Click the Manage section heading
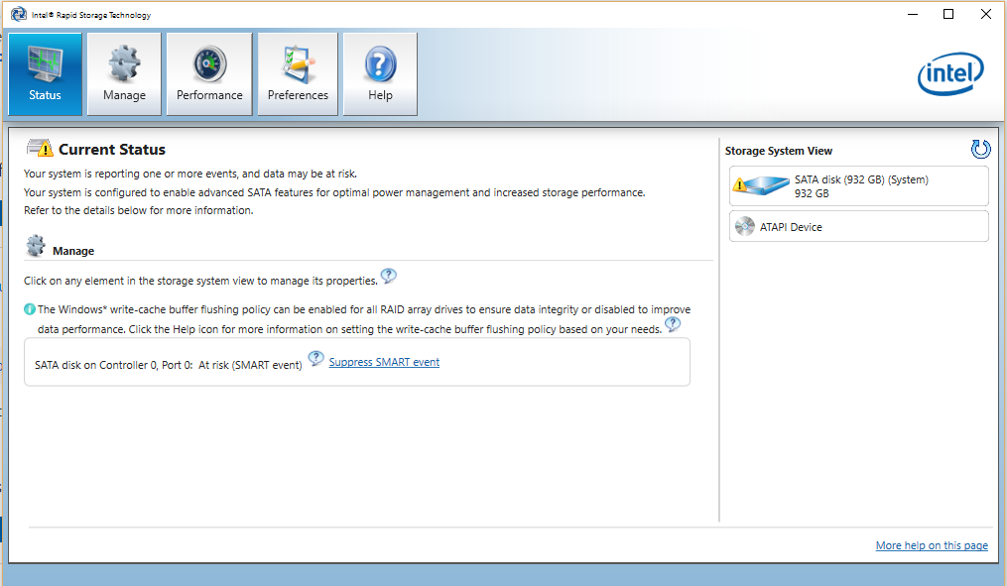Image resolution: width=1007 pixels, height=586 pixels. (73, 251)
